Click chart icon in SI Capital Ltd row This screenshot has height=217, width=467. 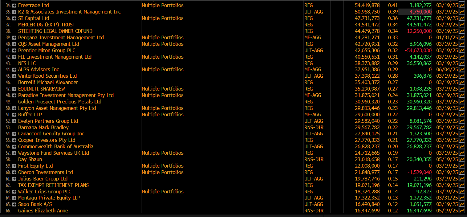461,18
